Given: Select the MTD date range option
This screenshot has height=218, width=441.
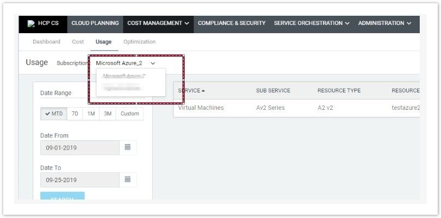Looking at the screenshot, I should 53,114.
